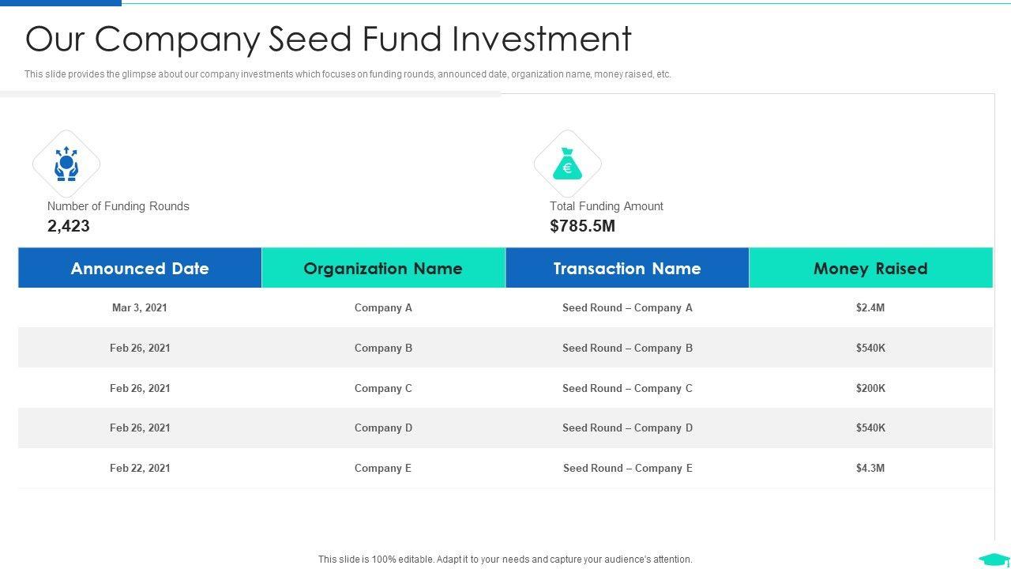Click the Transaction Name column header
This screenshot has width=1011, height=569.
(627, 269)
